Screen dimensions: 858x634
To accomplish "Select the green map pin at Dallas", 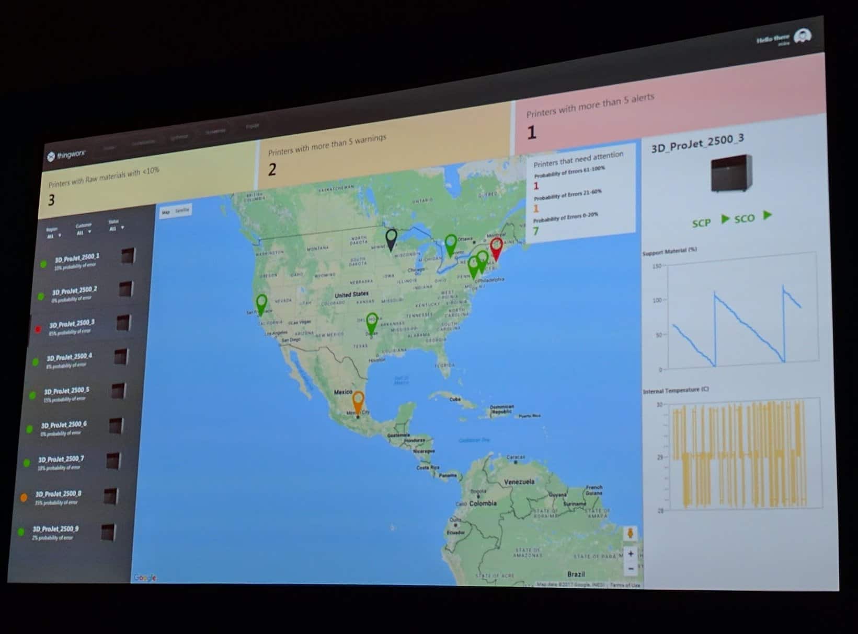I will pos(372,324).
